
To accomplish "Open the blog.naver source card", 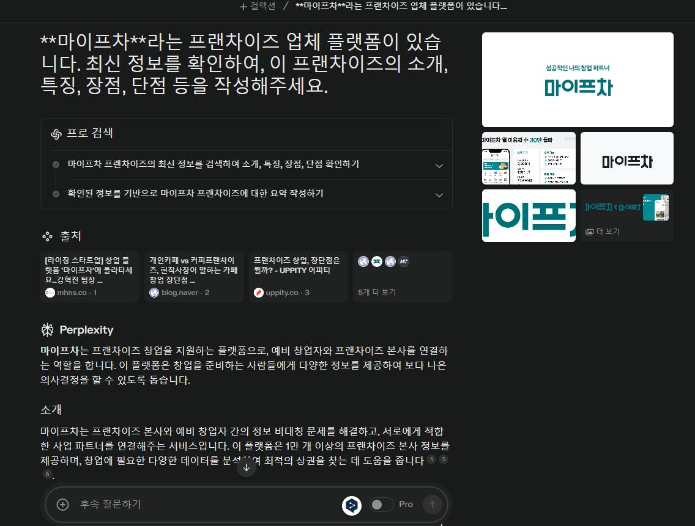I will click(194, 276).
